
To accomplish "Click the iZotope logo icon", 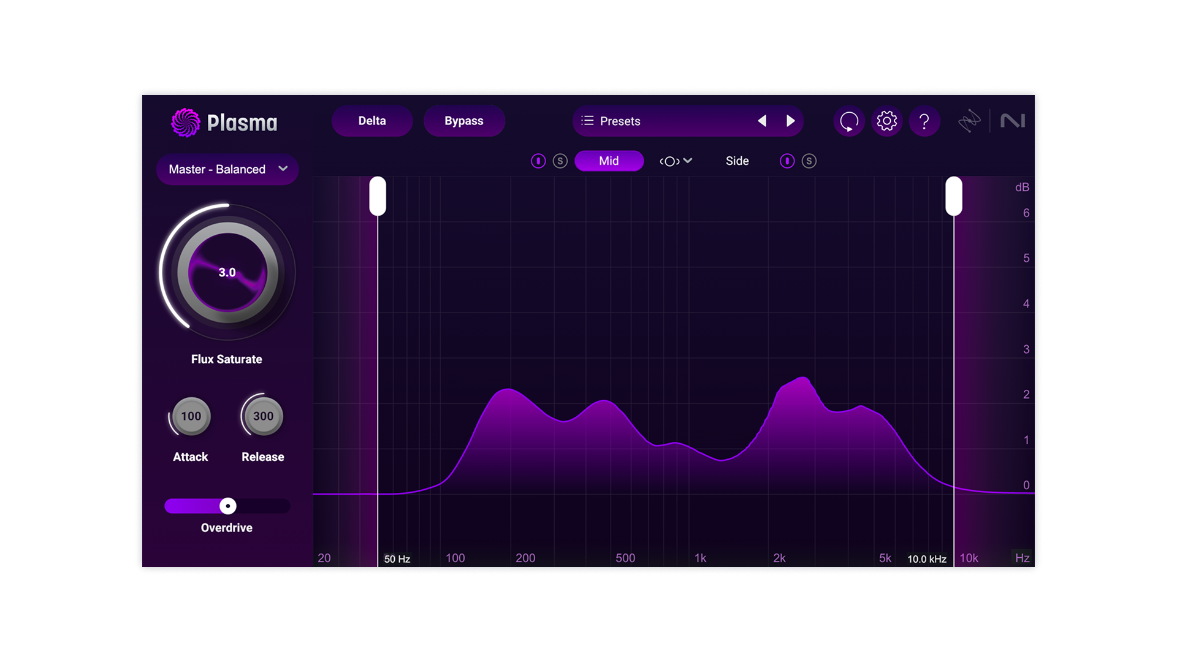I will tap(969, 121).
